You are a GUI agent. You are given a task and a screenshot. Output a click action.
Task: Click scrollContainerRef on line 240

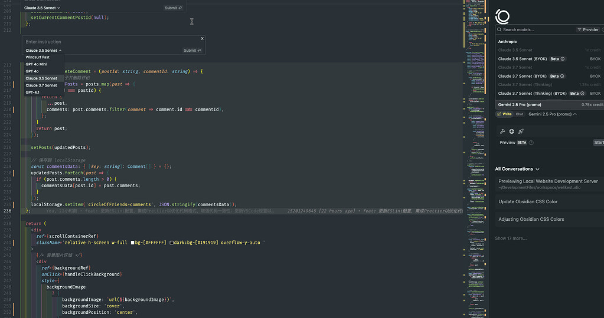73,236
